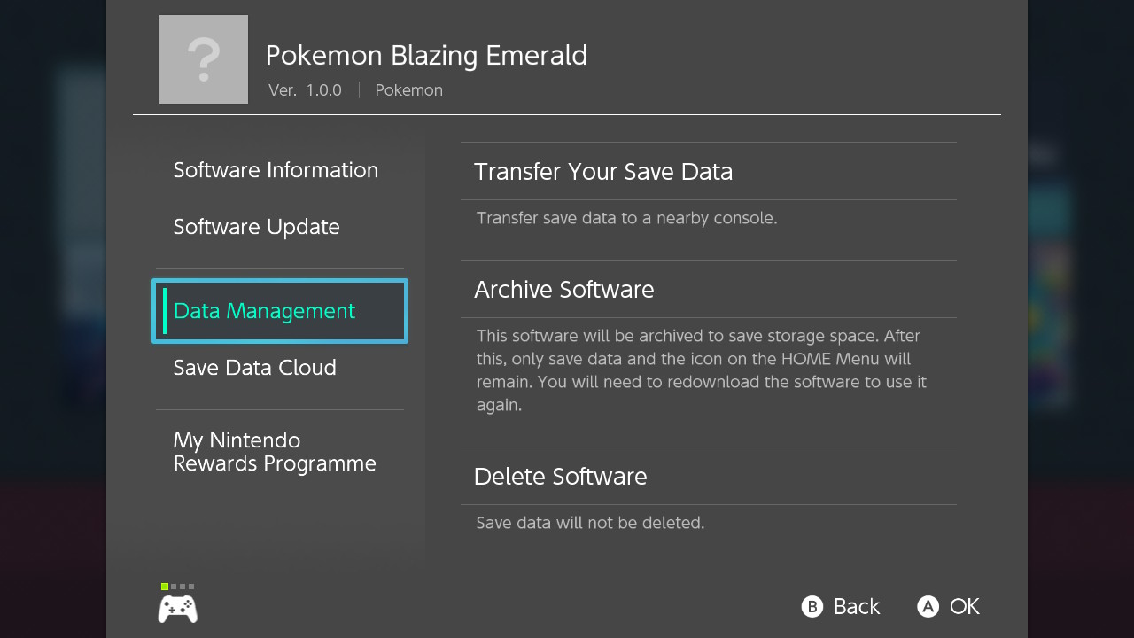
Task: Click the question mark game icon
Action: tap(204, 59)
